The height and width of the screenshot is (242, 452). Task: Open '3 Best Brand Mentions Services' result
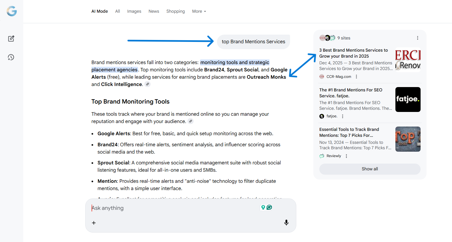point(353,53)
